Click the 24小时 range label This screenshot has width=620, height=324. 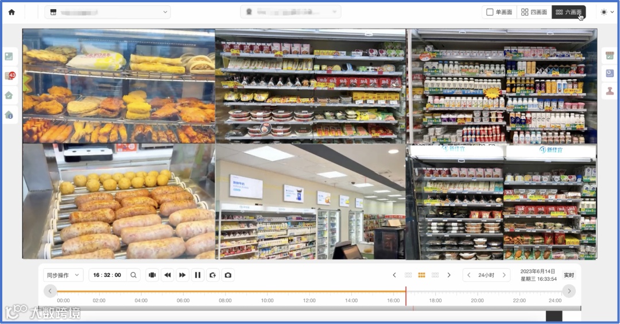[486, 275]
